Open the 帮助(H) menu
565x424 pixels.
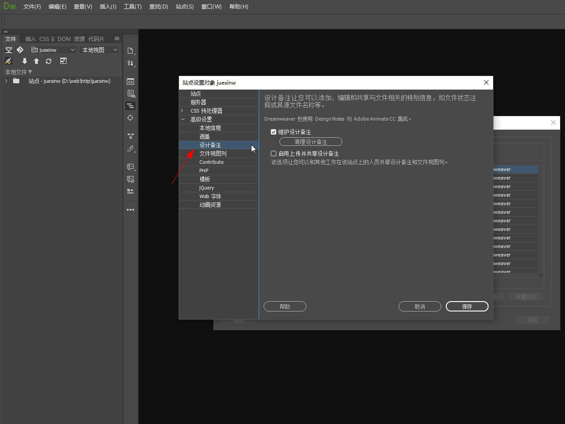(239, 7)
